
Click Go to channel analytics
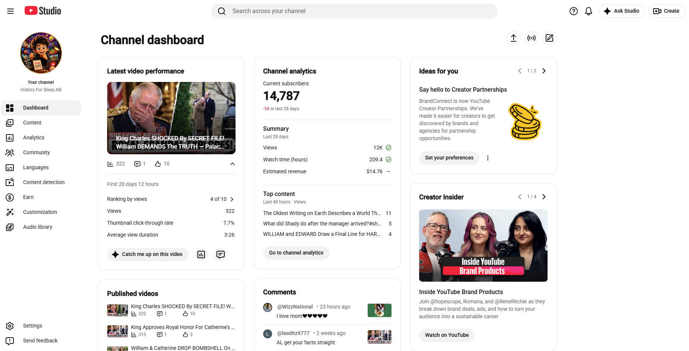coord(296,253)
